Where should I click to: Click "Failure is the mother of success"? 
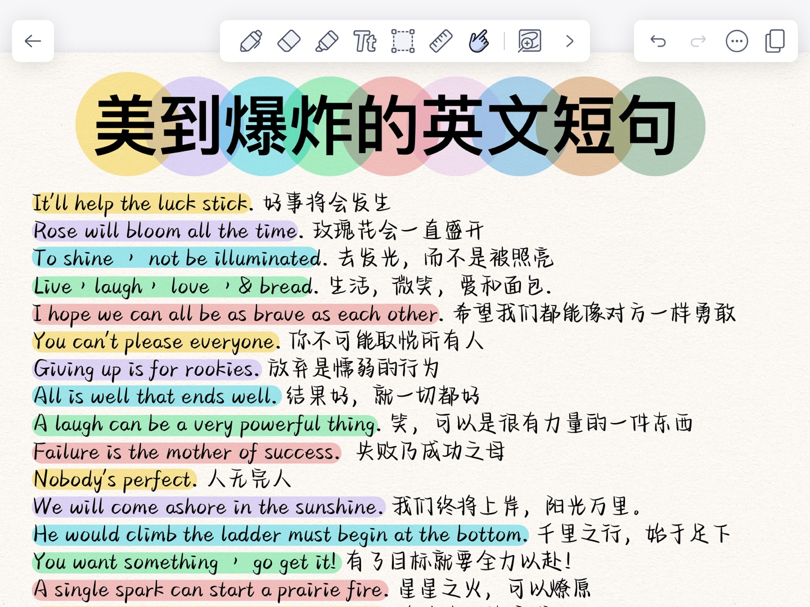pyautogui.click(x=186, y=451)
